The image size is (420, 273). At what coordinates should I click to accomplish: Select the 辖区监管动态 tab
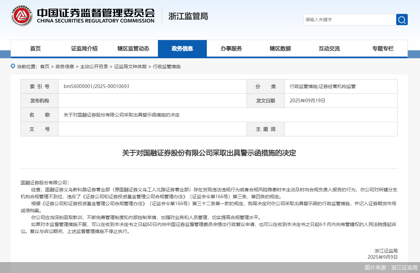click(x=134, y=48)
